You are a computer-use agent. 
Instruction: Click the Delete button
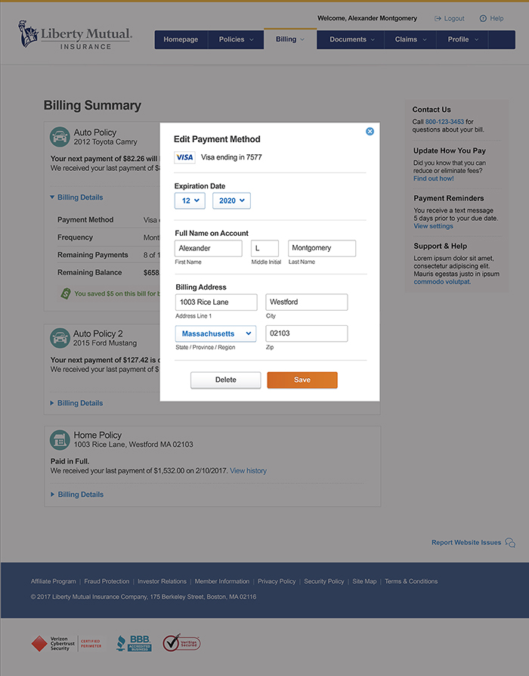(x=226, y=380)
